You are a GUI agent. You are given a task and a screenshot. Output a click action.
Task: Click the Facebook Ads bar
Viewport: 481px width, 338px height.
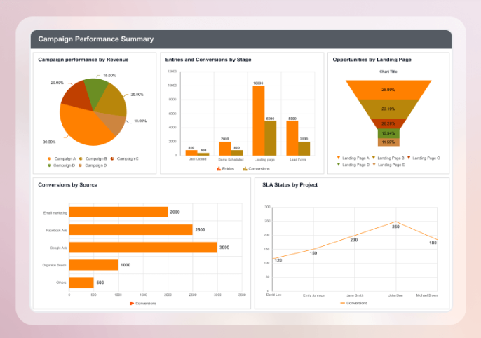click(131, 229)
